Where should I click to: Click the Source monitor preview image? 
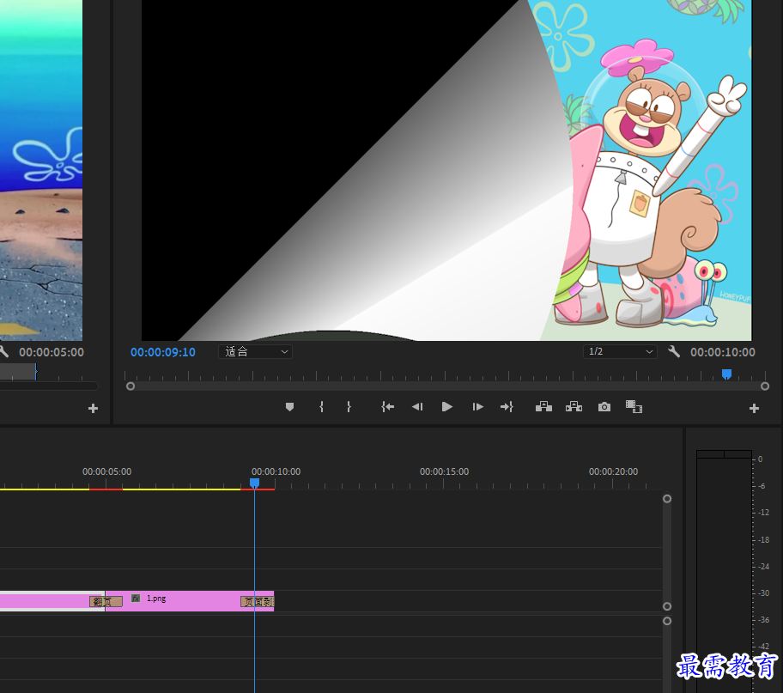[41, 170]
